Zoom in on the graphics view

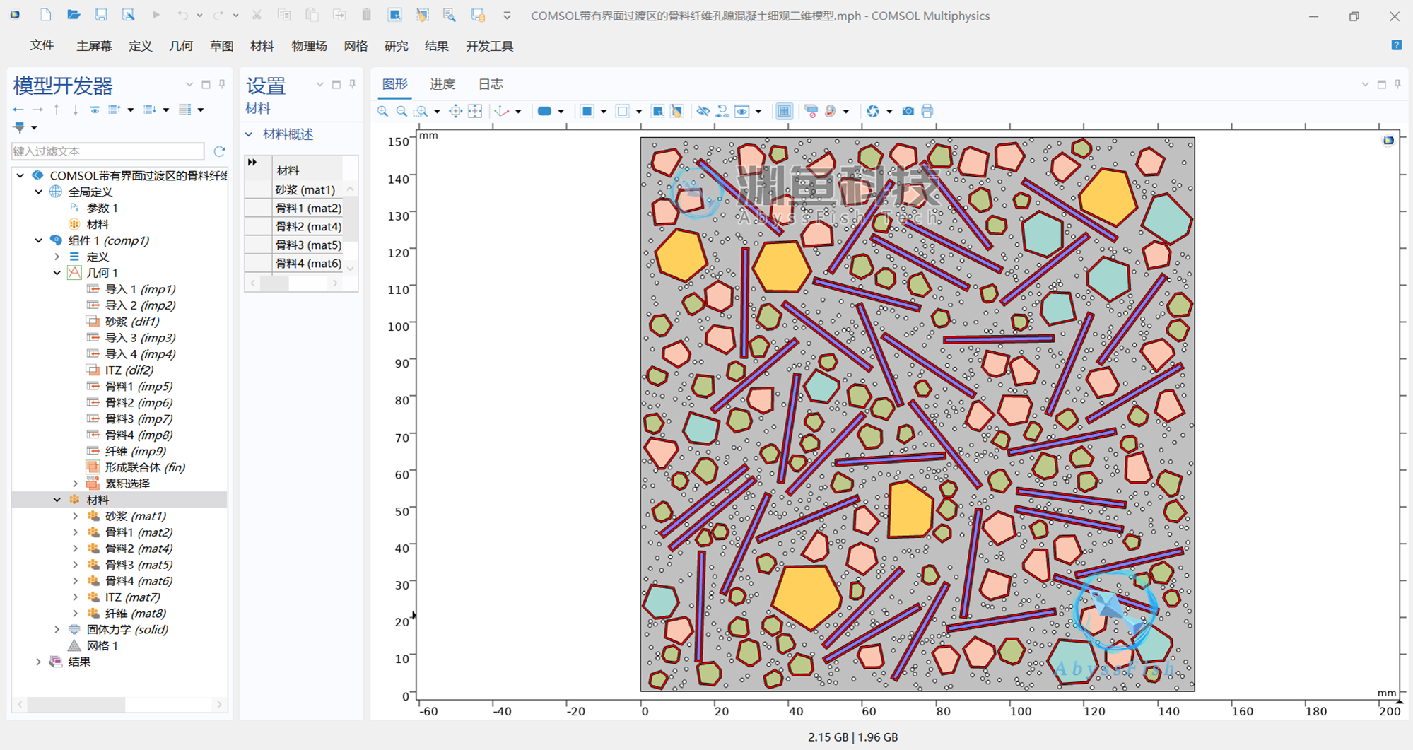point(382,111)
